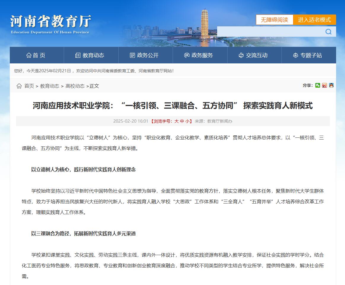Image resolution: width=345 pixels, height=285 pixels.
Task: Click the breadcrumb home house icon
Action: (x=19, y=86)
